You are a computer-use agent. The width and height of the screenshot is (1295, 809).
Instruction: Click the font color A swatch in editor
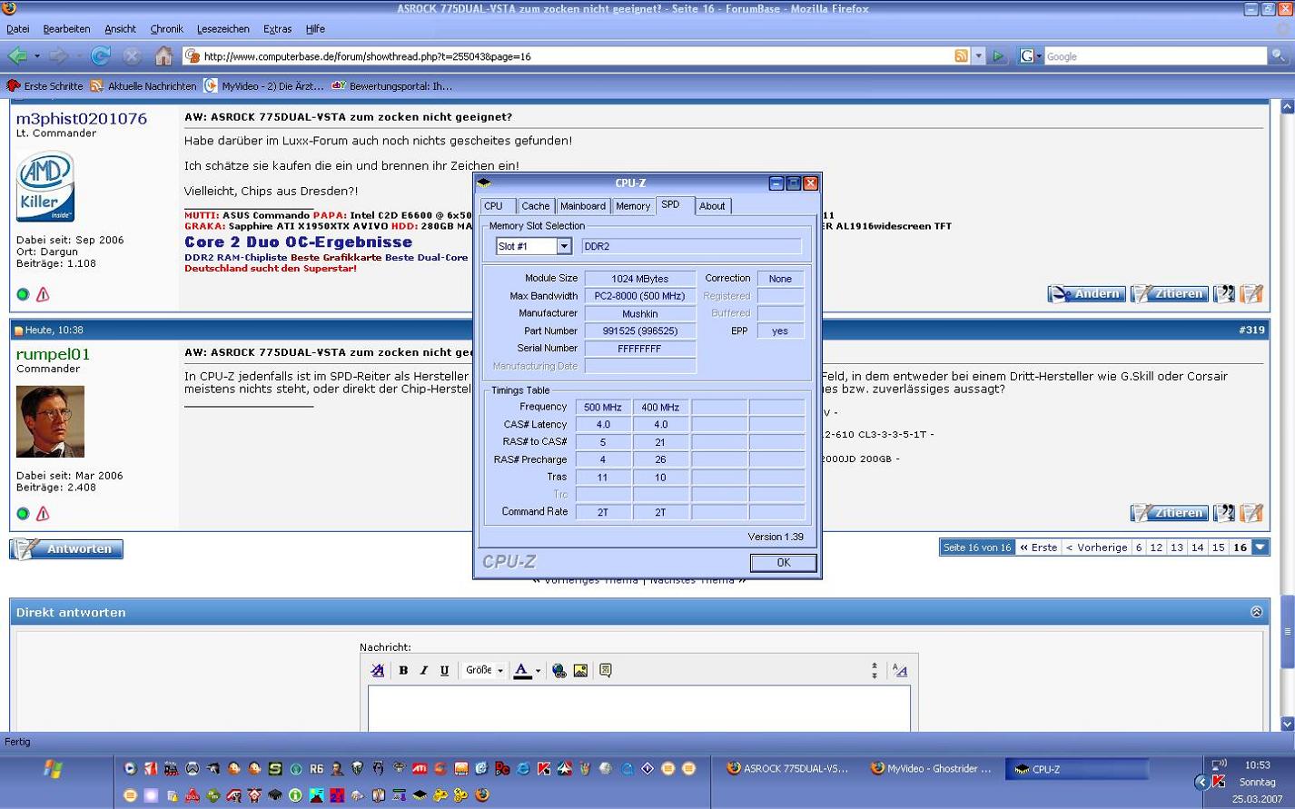[x=522, y=671]
